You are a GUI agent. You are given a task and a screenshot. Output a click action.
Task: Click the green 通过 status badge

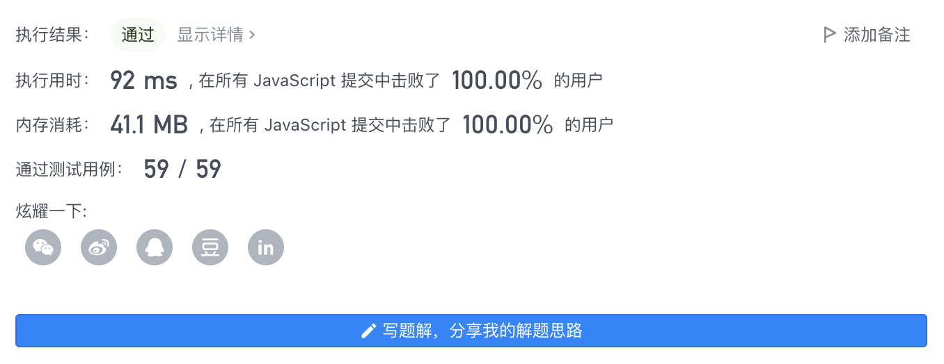pos(138,35)
